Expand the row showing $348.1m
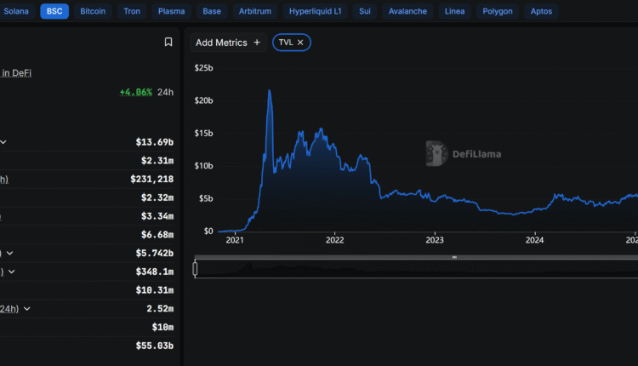This screenshot has height=366, width=638. point(11,272)
